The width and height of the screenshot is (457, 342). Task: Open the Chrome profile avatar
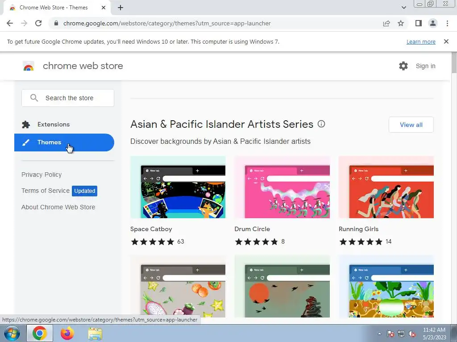(433, 23)
